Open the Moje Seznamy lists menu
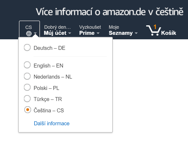188x144 pixels. point(123,30)
